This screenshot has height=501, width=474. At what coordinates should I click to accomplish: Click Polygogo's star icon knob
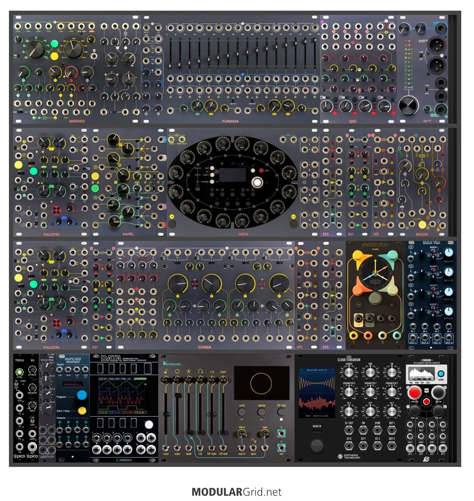click(188, 380)
